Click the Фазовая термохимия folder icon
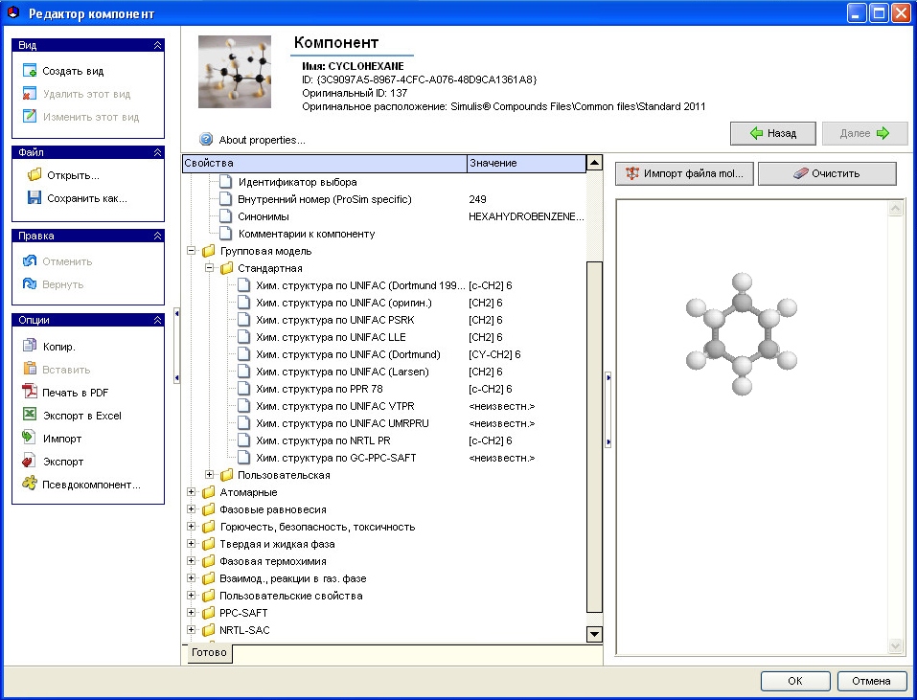The image size is (917, 700). pos(209,561)
